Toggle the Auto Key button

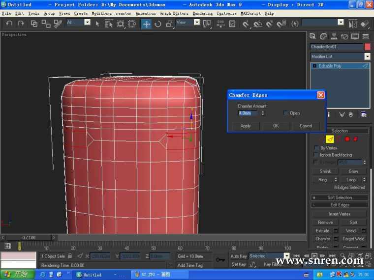pos(239,256)
